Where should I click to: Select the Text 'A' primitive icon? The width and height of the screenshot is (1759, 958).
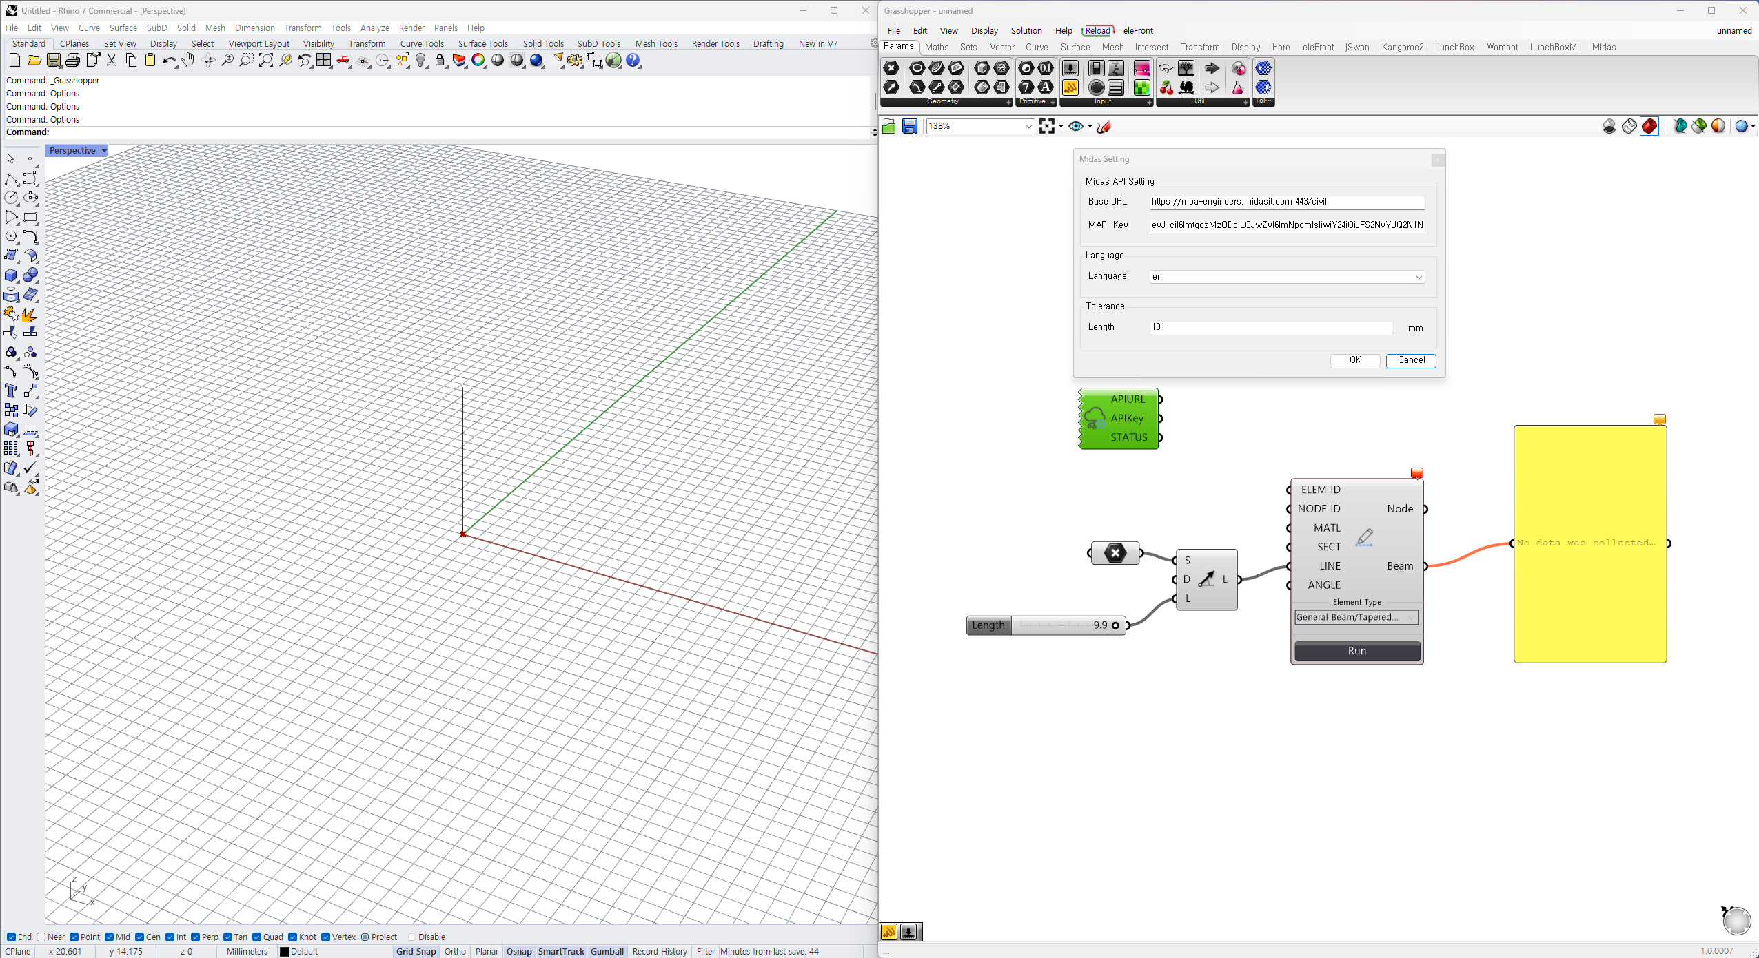pos(1046,87)
